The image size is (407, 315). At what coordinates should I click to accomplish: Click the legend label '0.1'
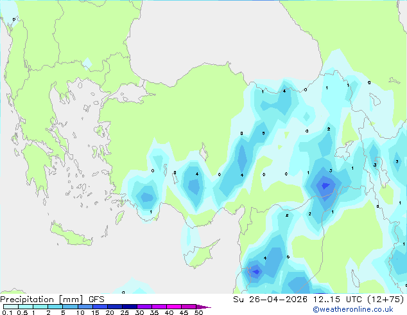[x=7, y=312]
